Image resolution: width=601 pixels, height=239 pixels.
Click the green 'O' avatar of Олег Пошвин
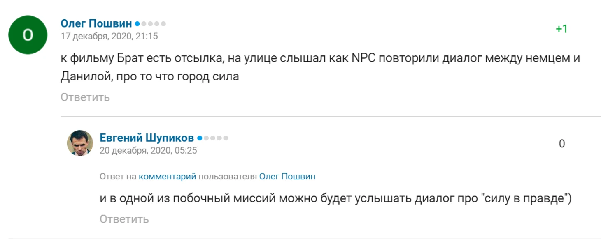click(x=28, y=35)
